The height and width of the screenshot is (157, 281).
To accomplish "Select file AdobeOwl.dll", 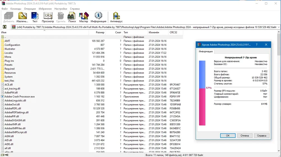I will pos(91,104).
